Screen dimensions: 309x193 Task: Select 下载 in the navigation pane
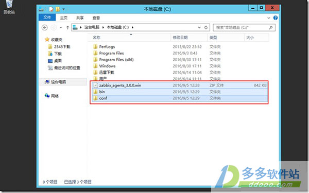[x=58, y=54]
